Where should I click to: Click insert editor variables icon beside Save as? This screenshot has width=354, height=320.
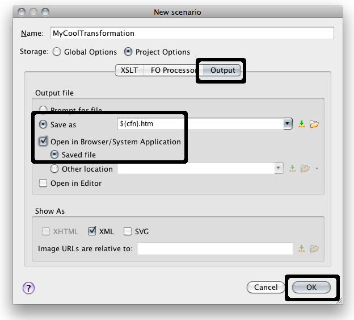(x=301, y=124)
